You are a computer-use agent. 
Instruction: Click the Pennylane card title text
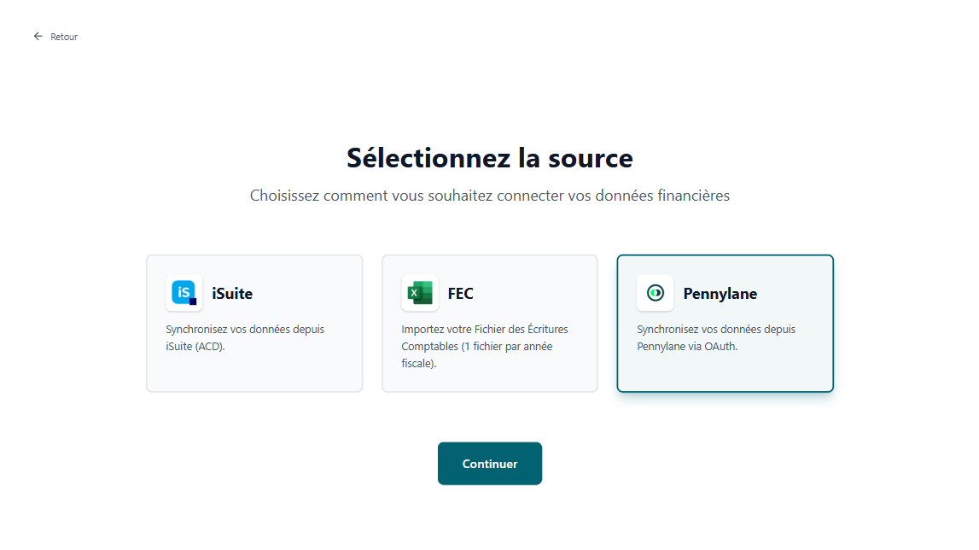[720, 293]
